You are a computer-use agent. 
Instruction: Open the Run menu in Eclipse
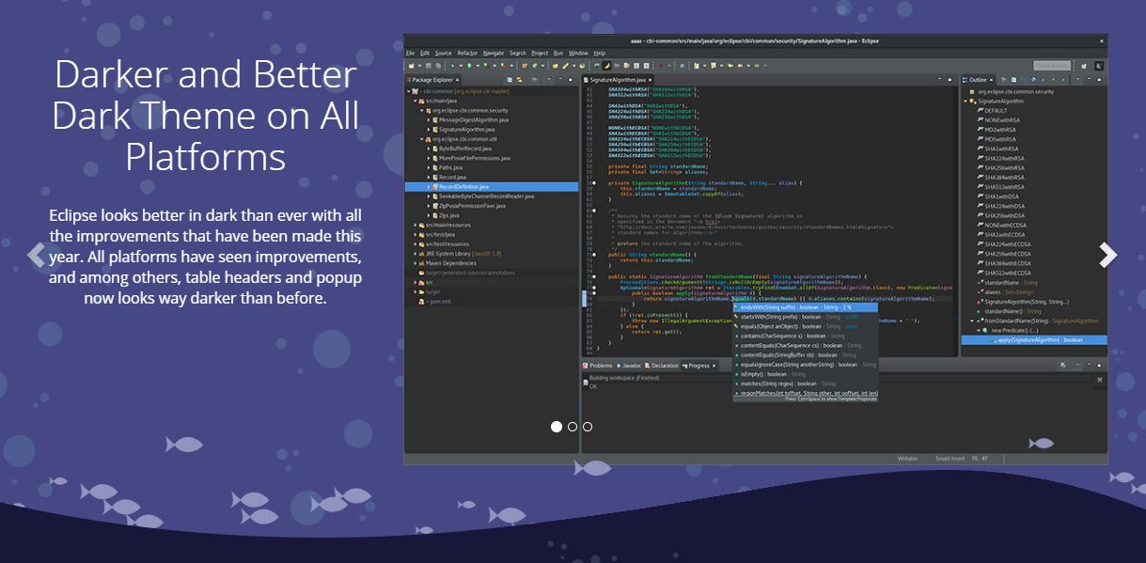[558, 53]
